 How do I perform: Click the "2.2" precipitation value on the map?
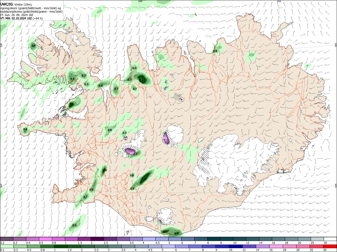tap(141, 80)
